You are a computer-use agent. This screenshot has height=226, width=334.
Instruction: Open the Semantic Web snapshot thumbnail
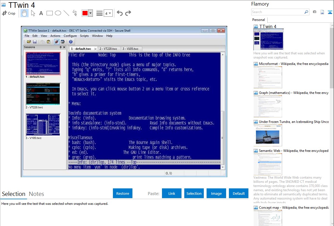[x=268, y=164]
